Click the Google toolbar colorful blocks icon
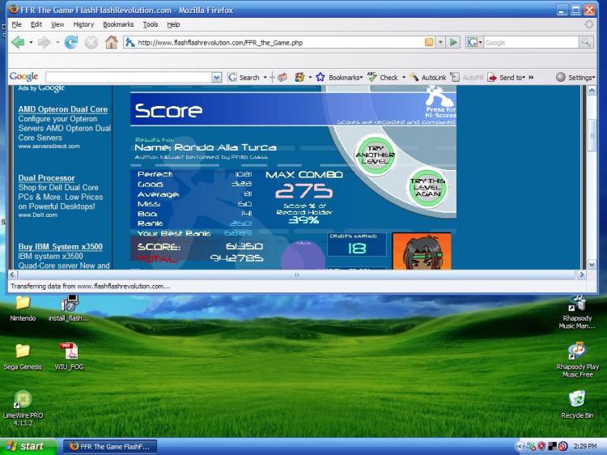 299,78
